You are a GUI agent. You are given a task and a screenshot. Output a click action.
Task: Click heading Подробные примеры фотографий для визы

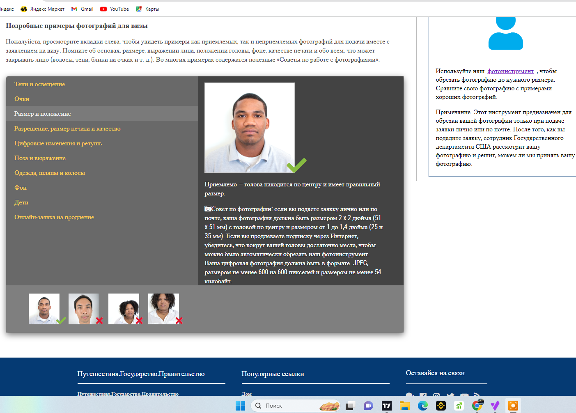[x=77, y=26]
